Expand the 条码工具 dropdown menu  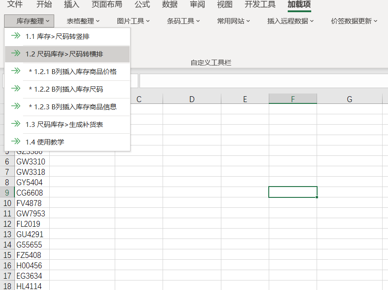tap(183, 21)
